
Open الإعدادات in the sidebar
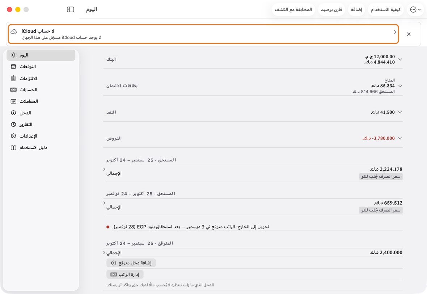coord(41,136)
